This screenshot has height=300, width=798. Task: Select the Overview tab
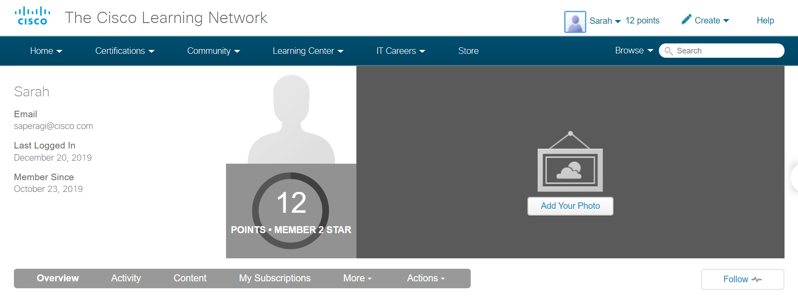coord(58,278)
